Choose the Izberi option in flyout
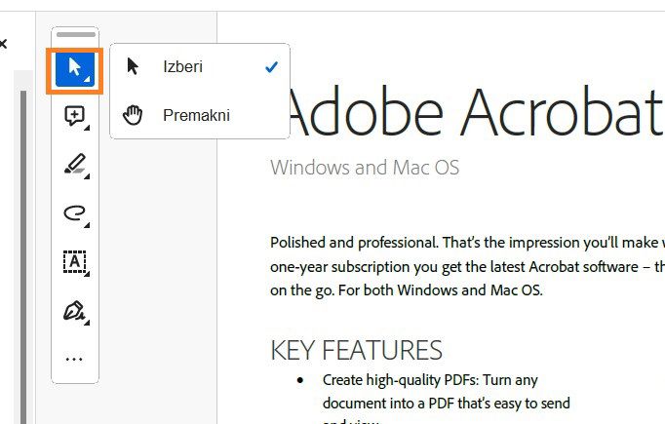Viewport: 665px width, 424px height. 183,67
